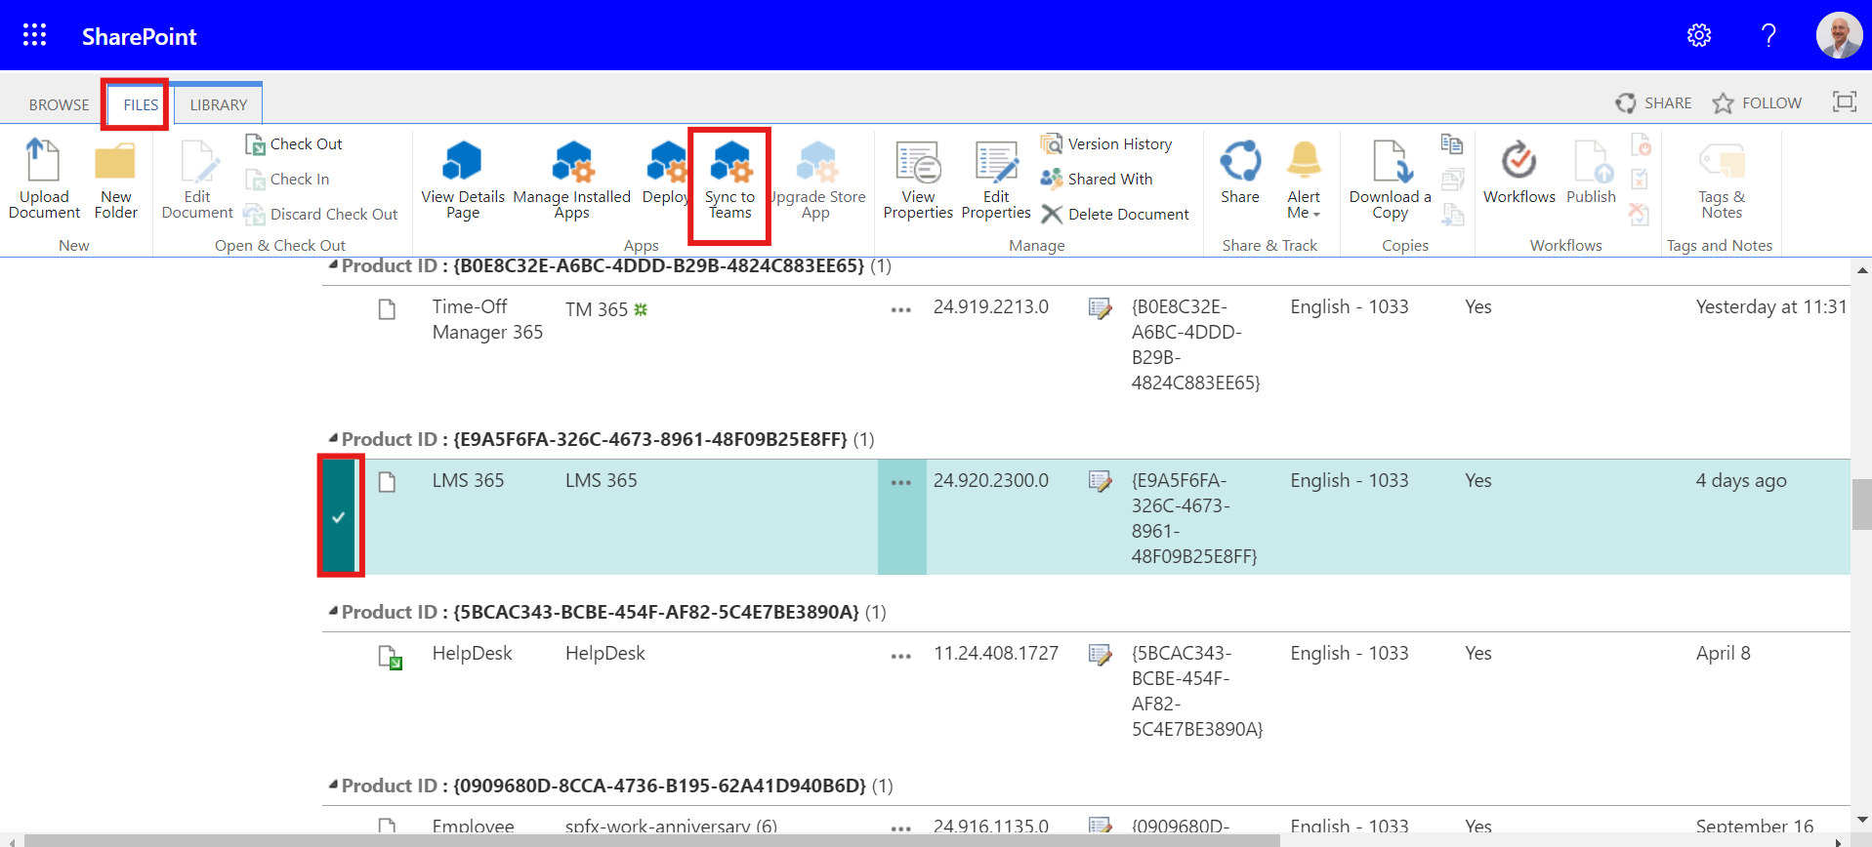Viewport: 1872px width, 847px height.
Task: Click version 11.24.408.1727 cell
Action: click(996, 653)
